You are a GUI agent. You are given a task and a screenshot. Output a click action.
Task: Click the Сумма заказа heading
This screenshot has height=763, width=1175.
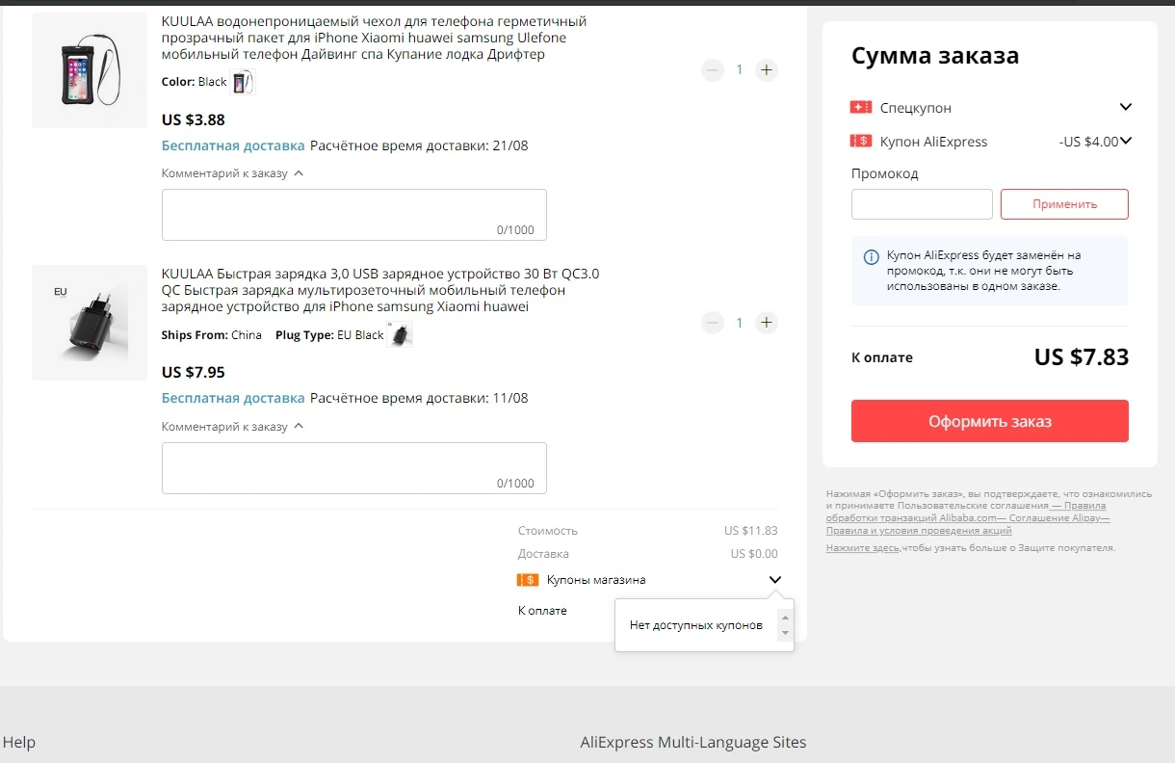(935, 56)
